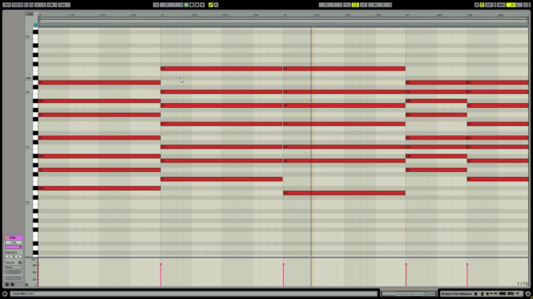Image resolution: width=533 pixels, height=299 pixels.
Task: Toggle first round icon at clip panel bottom
Action: click(7, 284)
